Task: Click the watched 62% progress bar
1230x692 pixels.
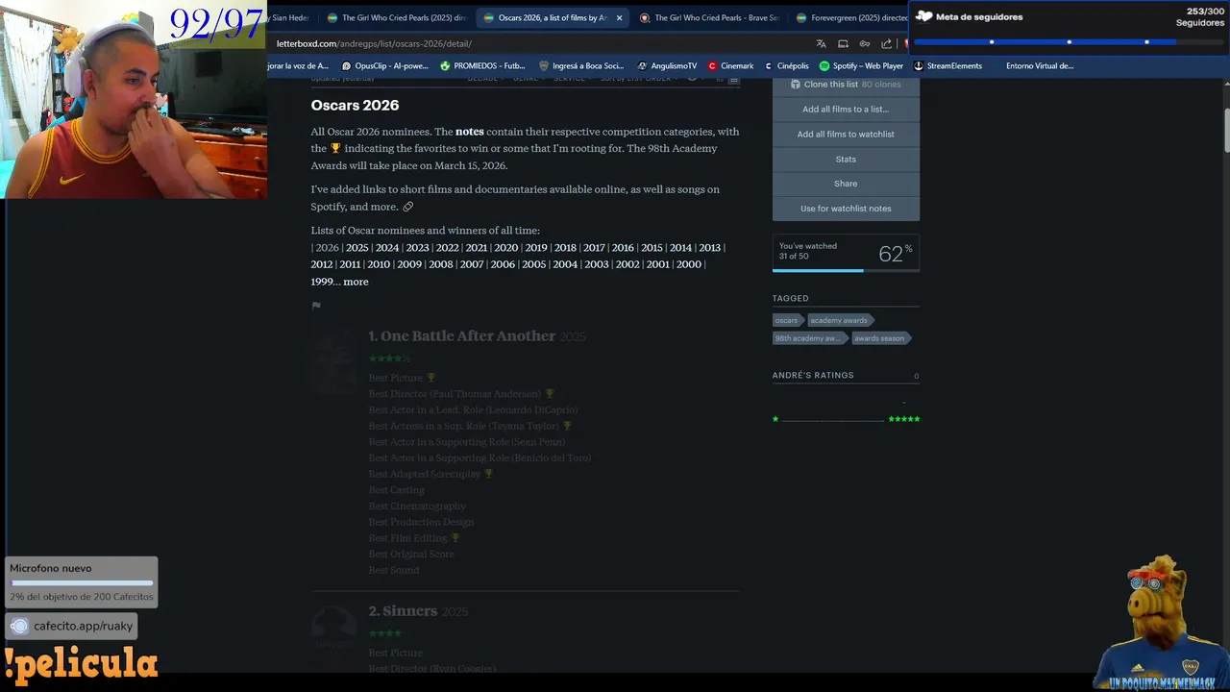Action: coord(846,270)
